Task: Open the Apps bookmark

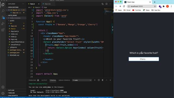Action: 119,10
